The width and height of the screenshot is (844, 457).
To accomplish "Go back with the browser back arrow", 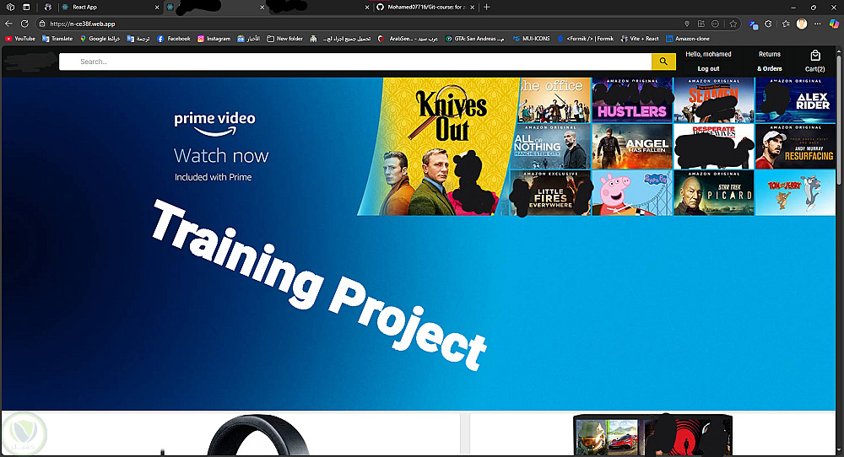I will coord(8,24).
